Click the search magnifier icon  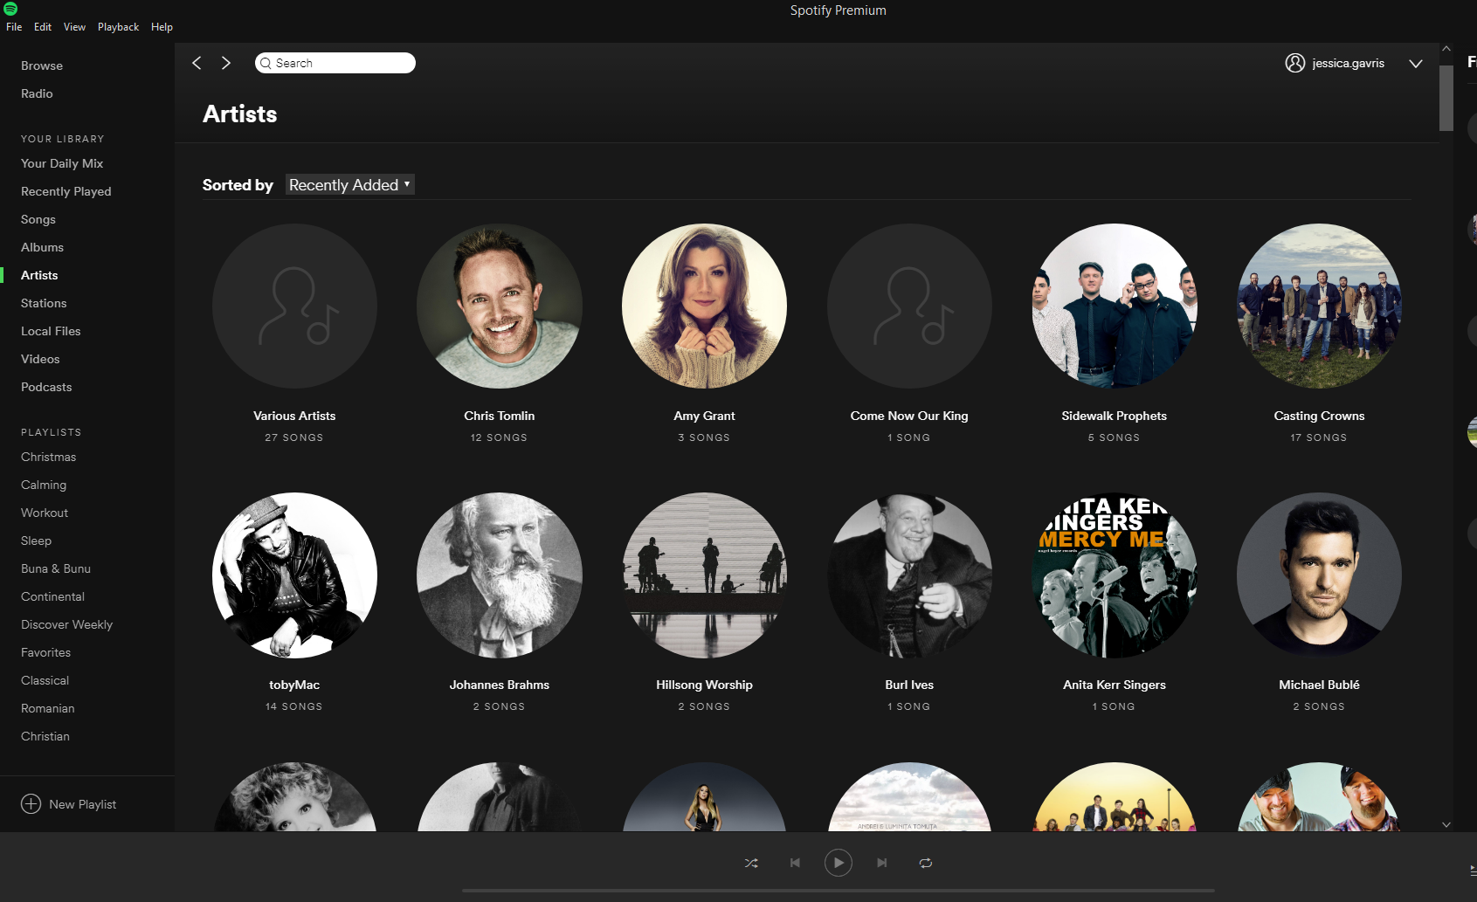[266, 63]
